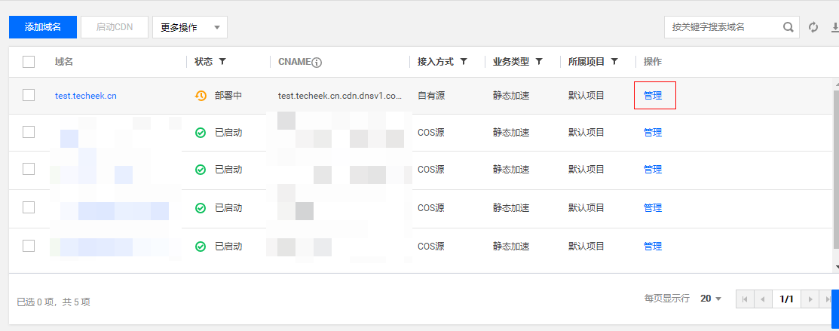
Task: Open the test.techeek.cn domain link
Action: [86, 96]
